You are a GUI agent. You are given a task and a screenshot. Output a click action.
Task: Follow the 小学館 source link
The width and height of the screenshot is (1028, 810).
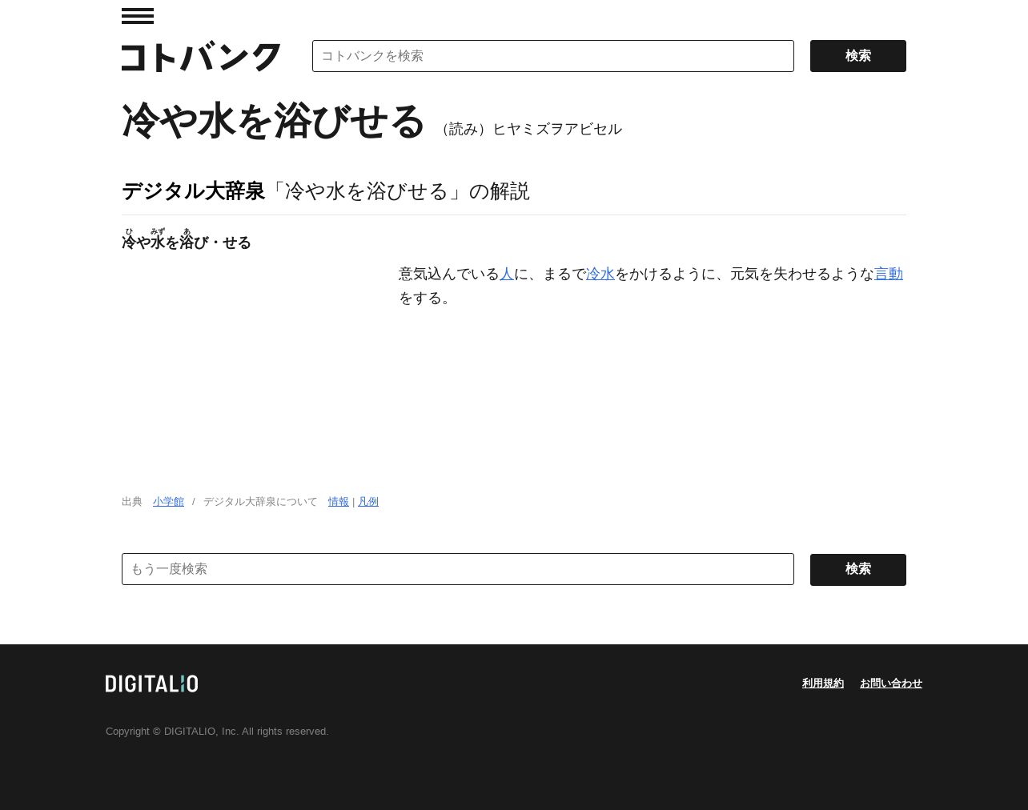click(x=168, y=501)
